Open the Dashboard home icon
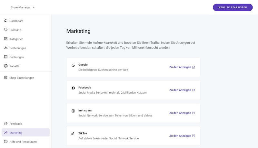Screen dimensions: 258x148 pos(6,21)
